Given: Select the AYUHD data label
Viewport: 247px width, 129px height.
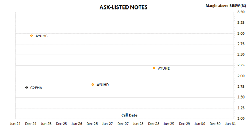Looking at the screenshot, I should [x=102, y=85].
